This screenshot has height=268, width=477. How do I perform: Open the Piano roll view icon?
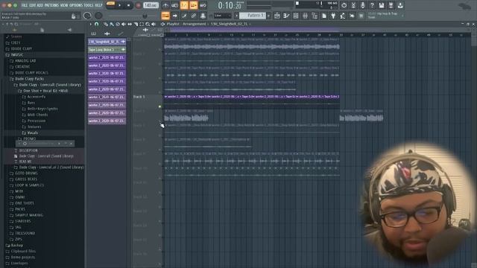[286, 16]
